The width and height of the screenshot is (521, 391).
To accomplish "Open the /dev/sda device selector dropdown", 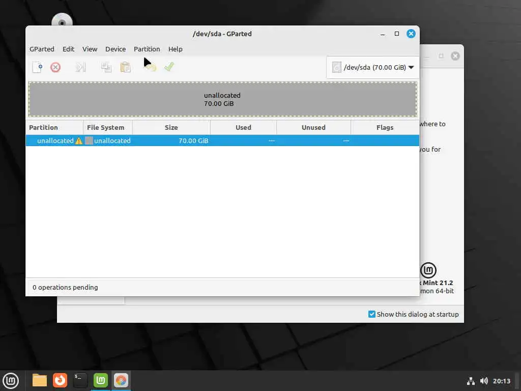I will 373,68.
